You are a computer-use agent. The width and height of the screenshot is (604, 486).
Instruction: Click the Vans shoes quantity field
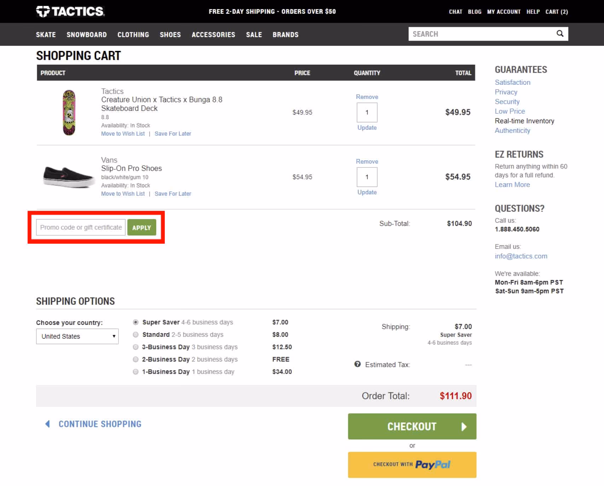click(367, 177)
